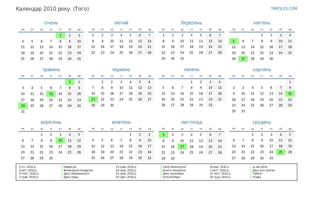Image resolution: width=313 pixels, height=221 pixels.
Task: Select the "вересень" month heading
Action: [51, 122]
